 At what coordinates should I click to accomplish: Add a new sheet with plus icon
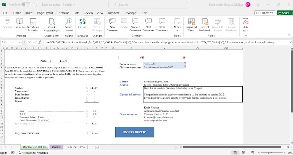(97, 147)
